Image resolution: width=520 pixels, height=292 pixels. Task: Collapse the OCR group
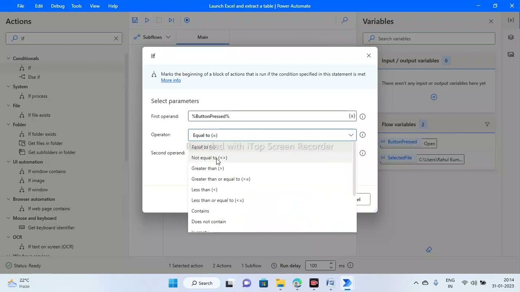point(8,237)
